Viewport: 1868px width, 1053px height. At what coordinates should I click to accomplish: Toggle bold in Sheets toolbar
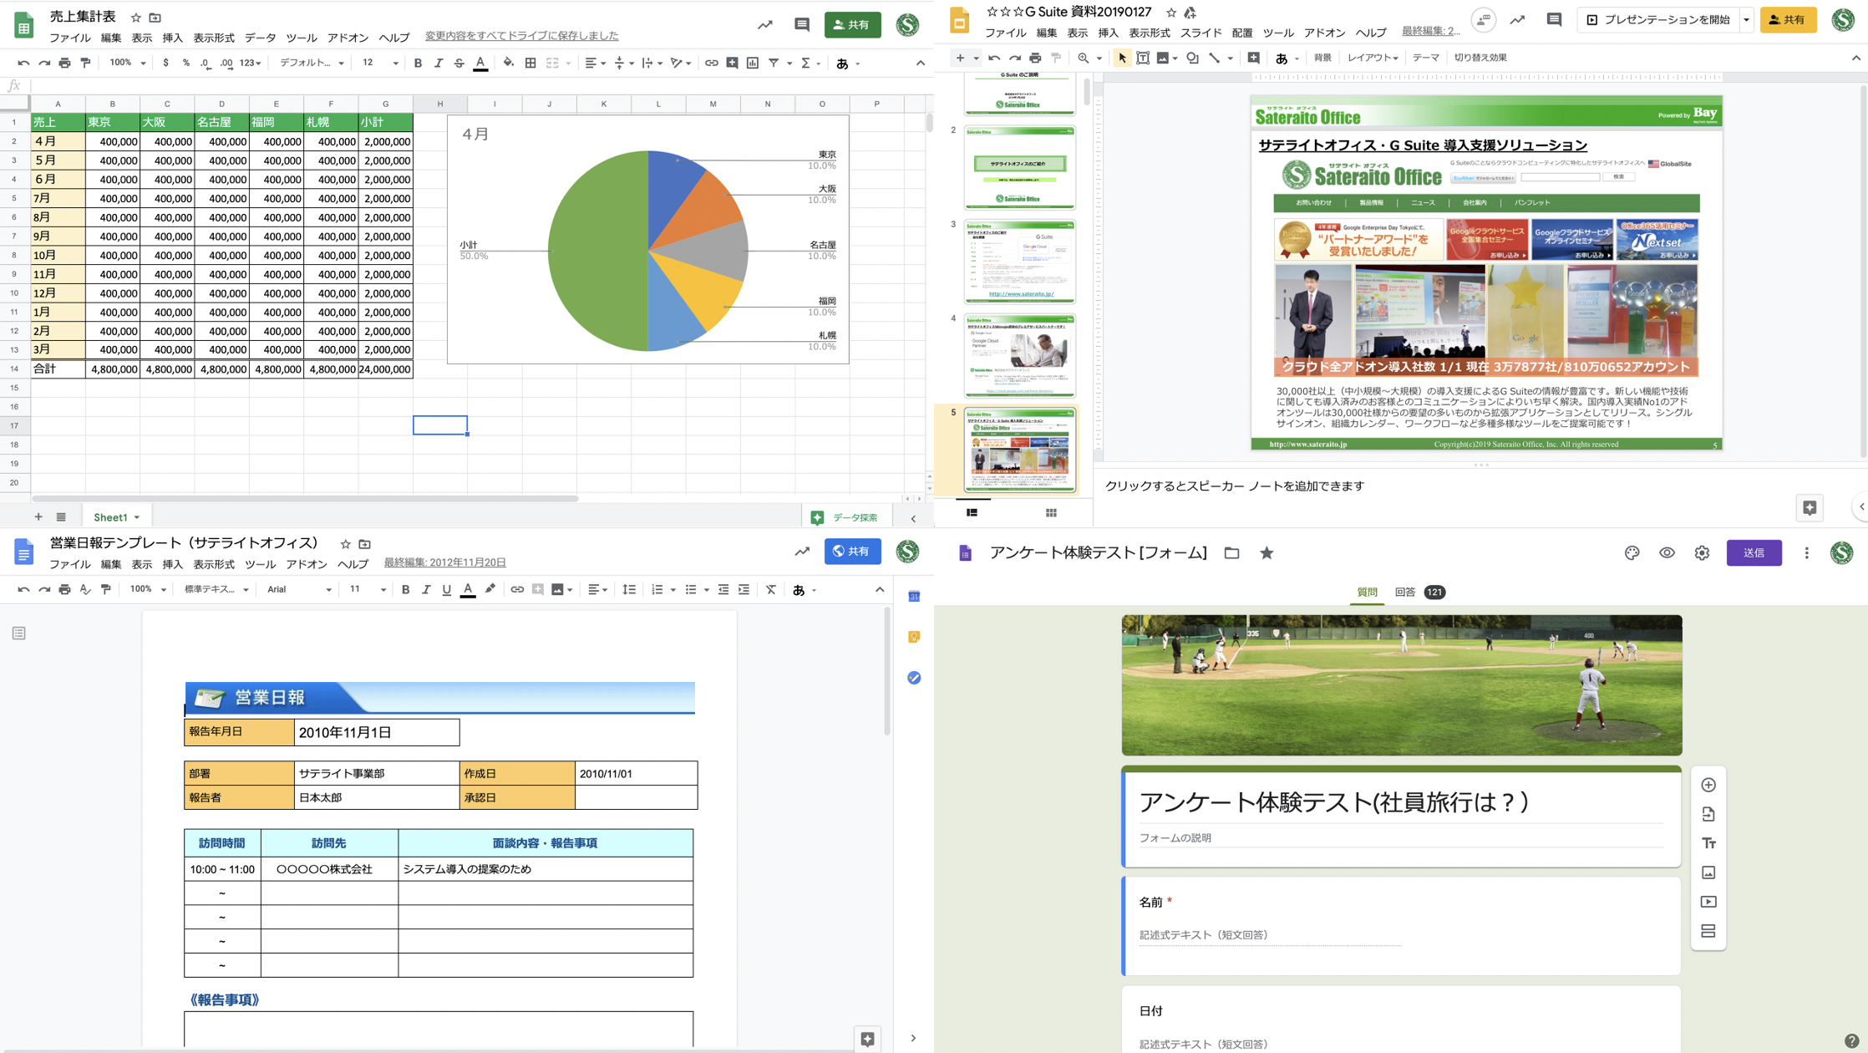click(x=418, y=63)
